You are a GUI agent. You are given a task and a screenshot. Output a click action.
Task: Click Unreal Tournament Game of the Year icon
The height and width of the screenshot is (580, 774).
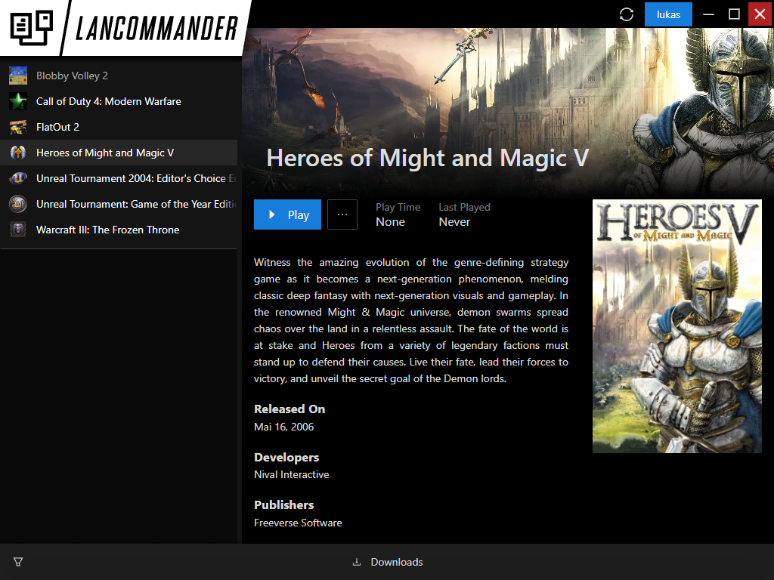[x=18, y=204]
